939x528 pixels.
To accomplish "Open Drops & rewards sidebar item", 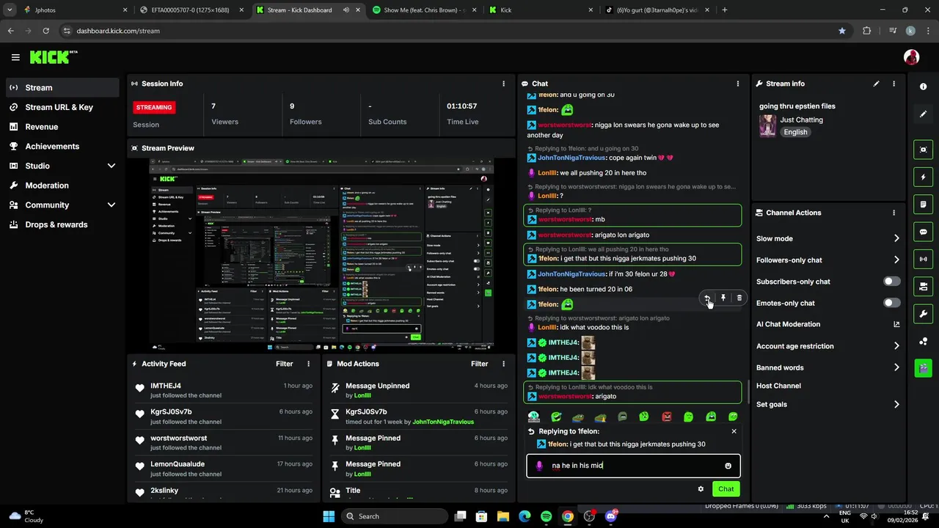I will pos(62,224).
